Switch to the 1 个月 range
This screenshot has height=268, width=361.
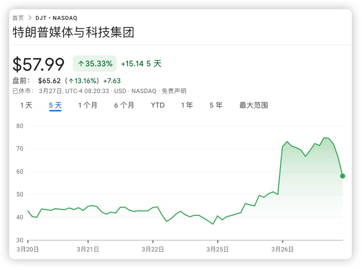coord(88,105)
